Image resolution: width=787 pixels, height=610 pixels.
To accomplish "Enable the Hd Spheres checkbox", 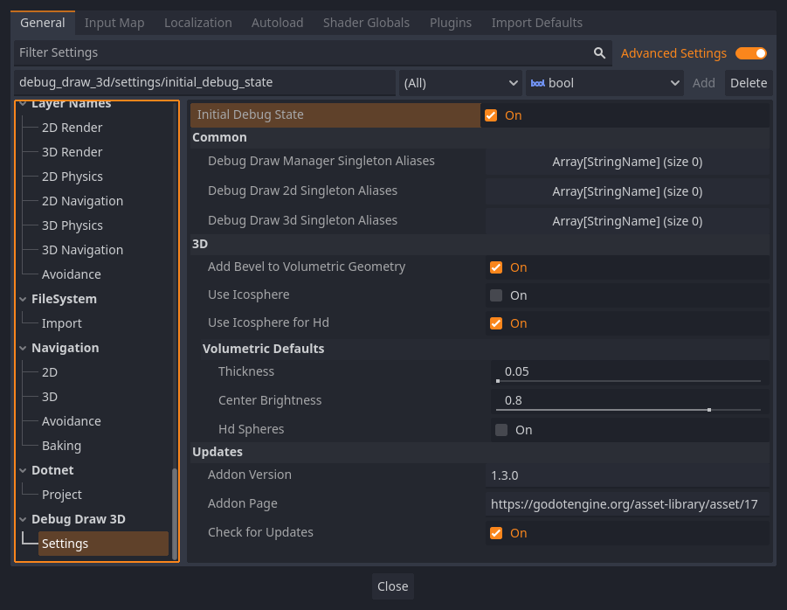I will point(501,430).
